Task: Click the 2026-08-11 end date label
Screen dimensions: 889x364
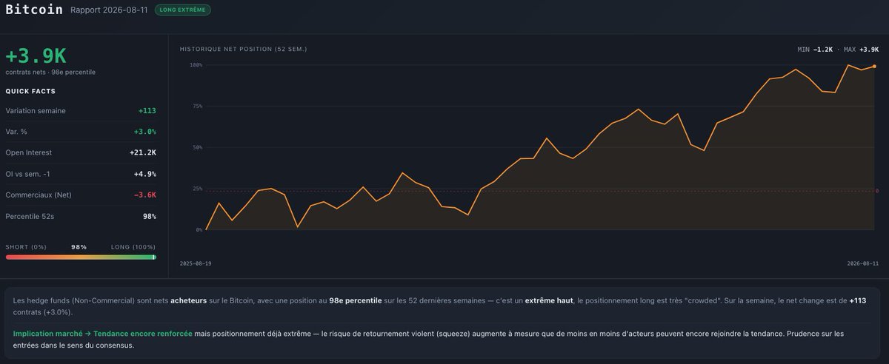Action: [863, 263]
